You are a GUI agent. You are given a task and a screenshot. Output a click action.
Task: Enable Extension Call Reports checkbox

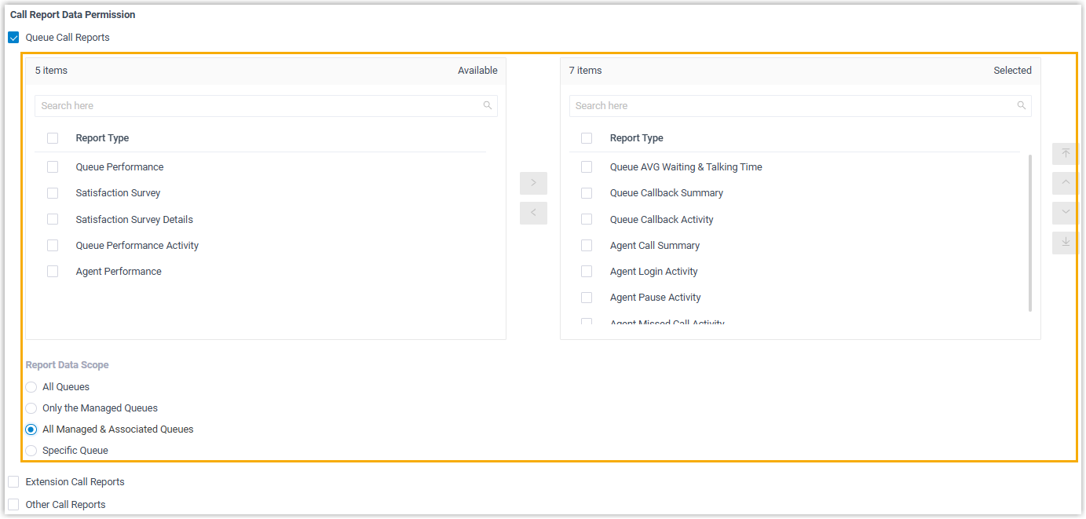click(x=13, y=482)
